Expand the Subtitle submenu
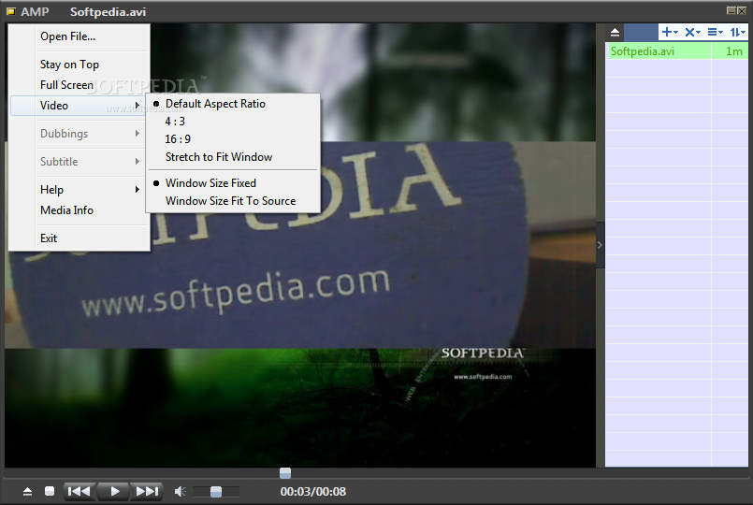Screen dimensions: 753x505 (79, 162)
